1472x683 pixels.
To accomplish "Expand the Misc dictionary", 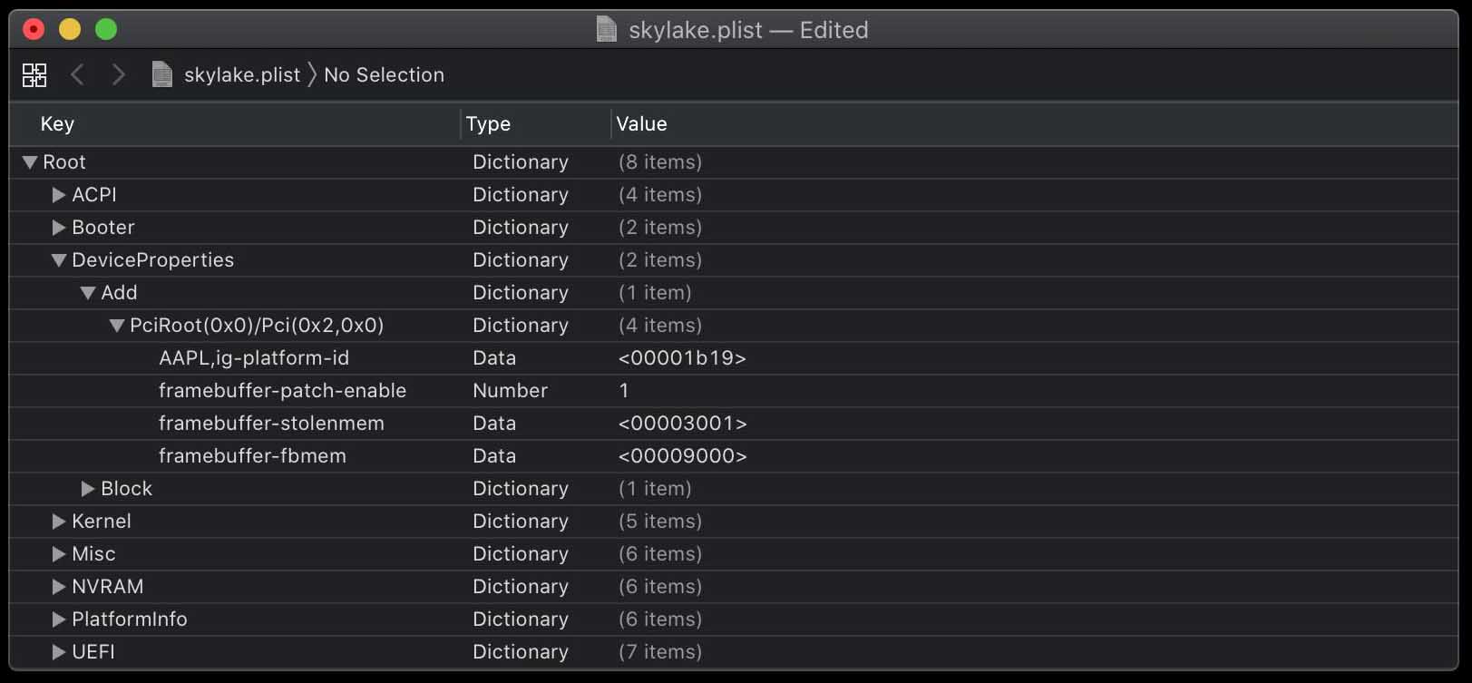I will tap(59, 554).
